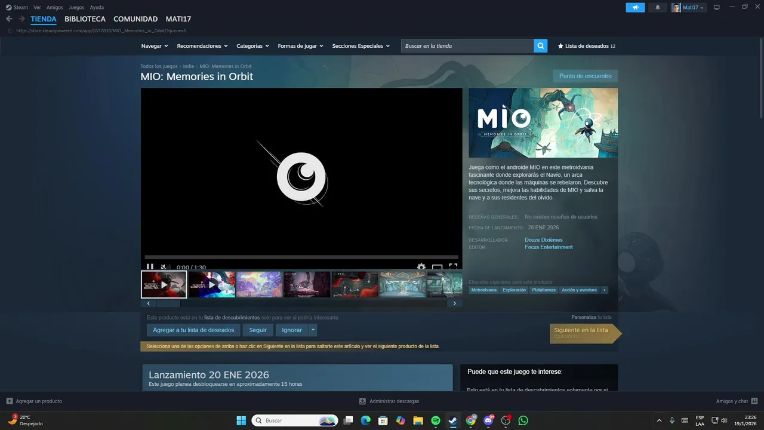Click Agregar un producto plus icon
764x430 pixels.
(x=9, y=401)
